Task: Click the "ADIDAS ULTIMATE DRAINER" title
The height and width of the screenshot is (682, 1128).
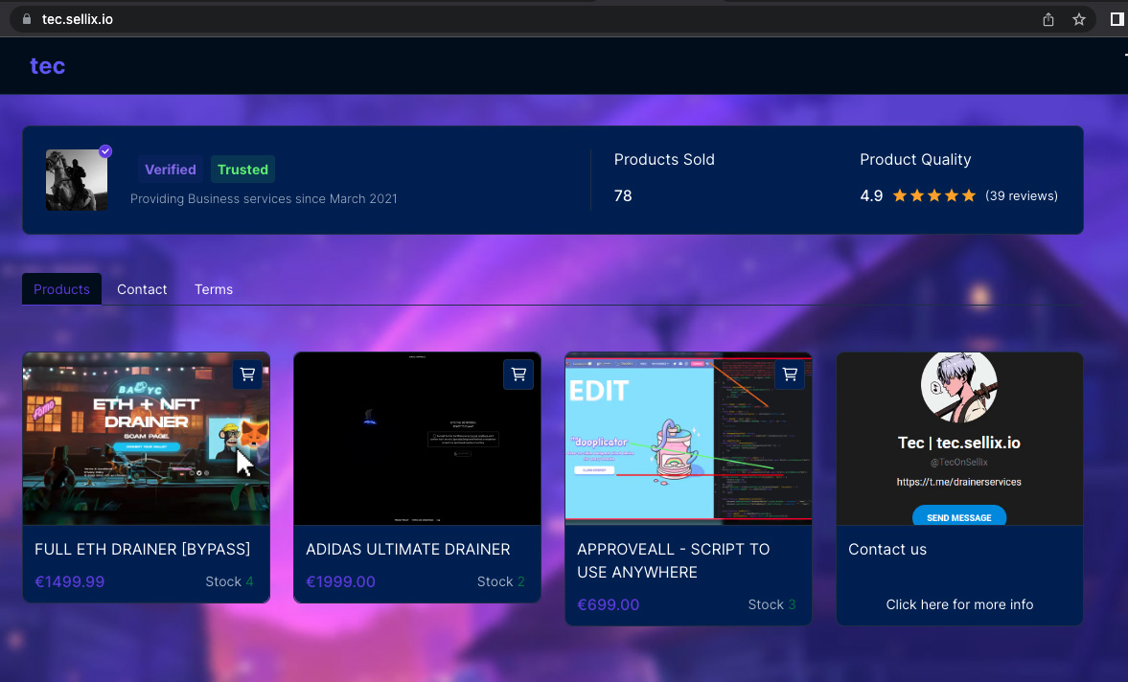Action: pos(408,549)
